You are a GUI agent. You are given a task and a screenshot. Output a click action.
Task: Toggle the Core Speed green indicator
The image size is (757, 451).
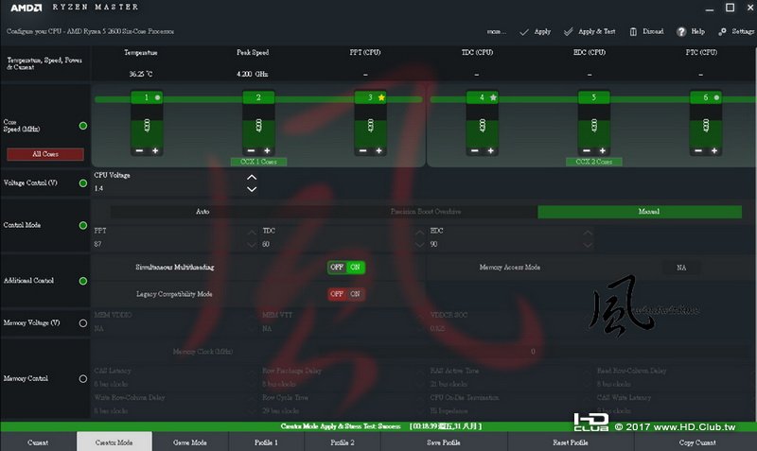(83, 126)
